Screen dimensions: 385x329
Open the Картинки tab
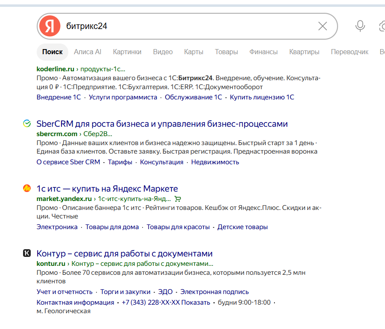(127, 52)
